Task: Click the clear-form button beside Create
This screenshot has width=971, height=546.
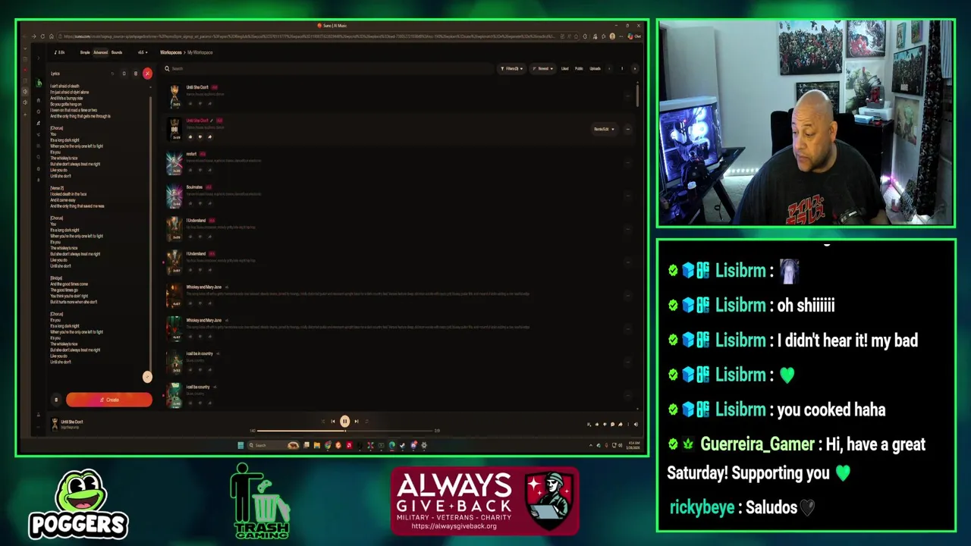Action: pyautogui.click(x=55, y=400)
